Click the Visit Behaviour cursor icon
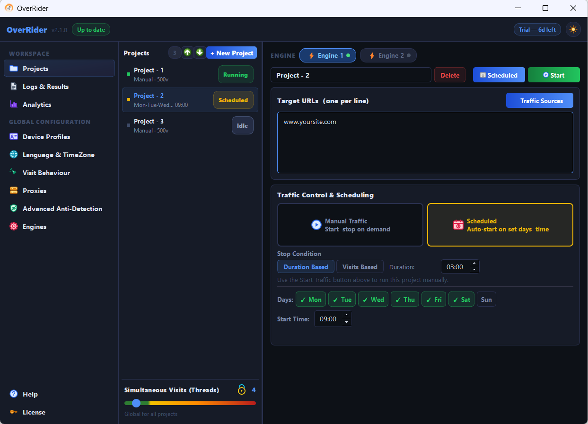 (14, 173)
